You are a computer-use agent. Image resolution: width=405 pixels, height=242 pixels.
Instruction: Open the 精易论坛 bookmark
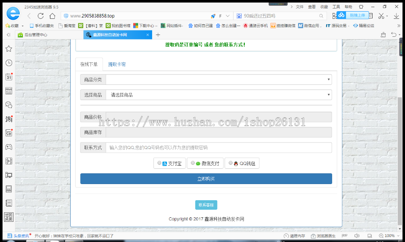tap(364, 26)
